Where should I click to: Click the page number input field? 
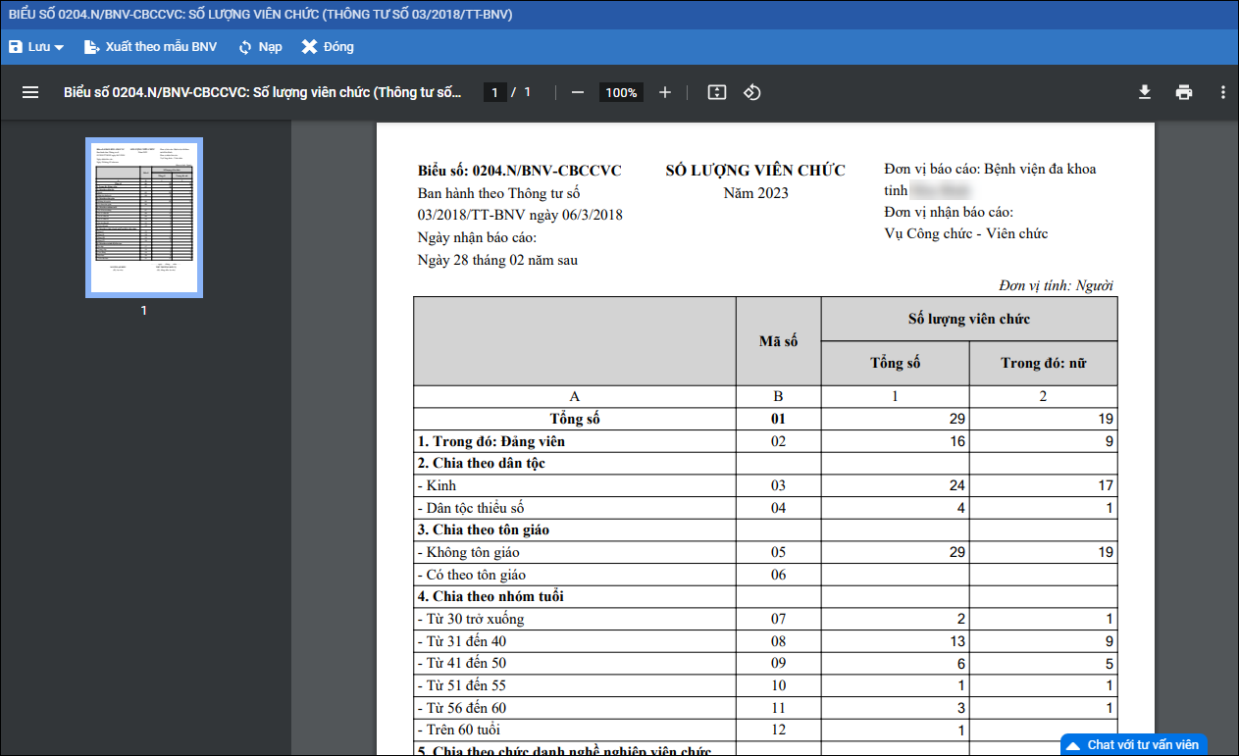tap(494, 92)
